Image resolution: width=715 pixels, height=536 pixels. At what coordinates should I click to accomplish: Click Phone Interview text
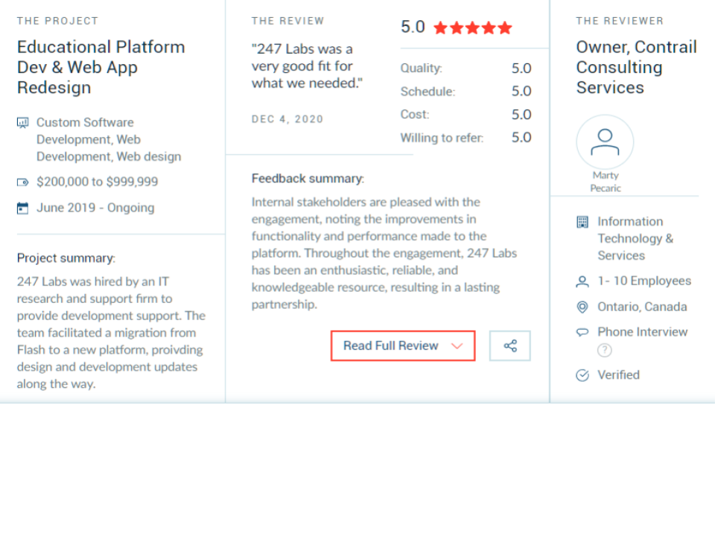pyautogui.click(x=643, y=332)
